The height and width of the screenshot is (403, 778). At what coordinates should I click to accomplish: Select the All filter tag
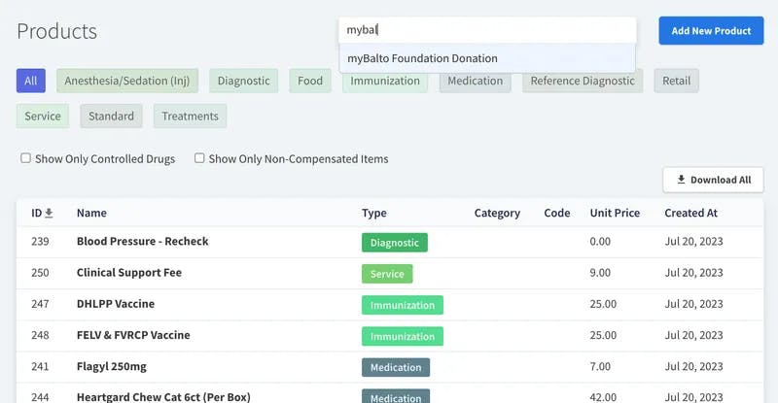31,81
